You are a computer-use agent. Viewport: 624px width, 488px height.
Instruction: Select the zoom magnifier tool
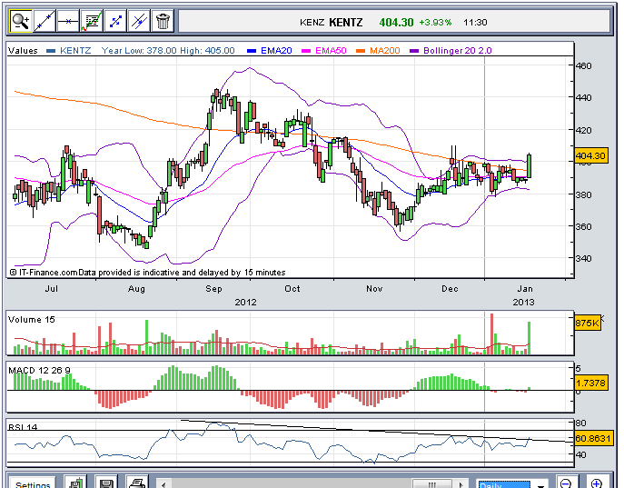(x=19, y=20)
